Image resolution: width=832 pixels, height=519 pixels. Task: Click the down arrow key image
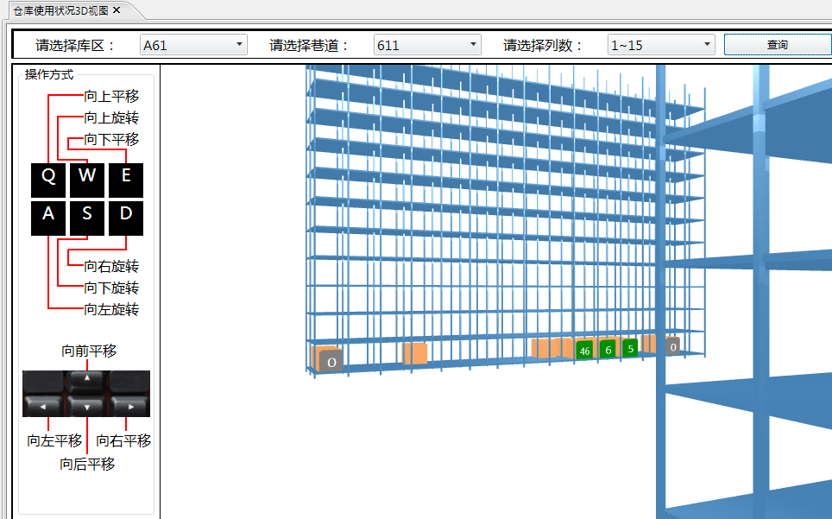click(x=86, y=406)
